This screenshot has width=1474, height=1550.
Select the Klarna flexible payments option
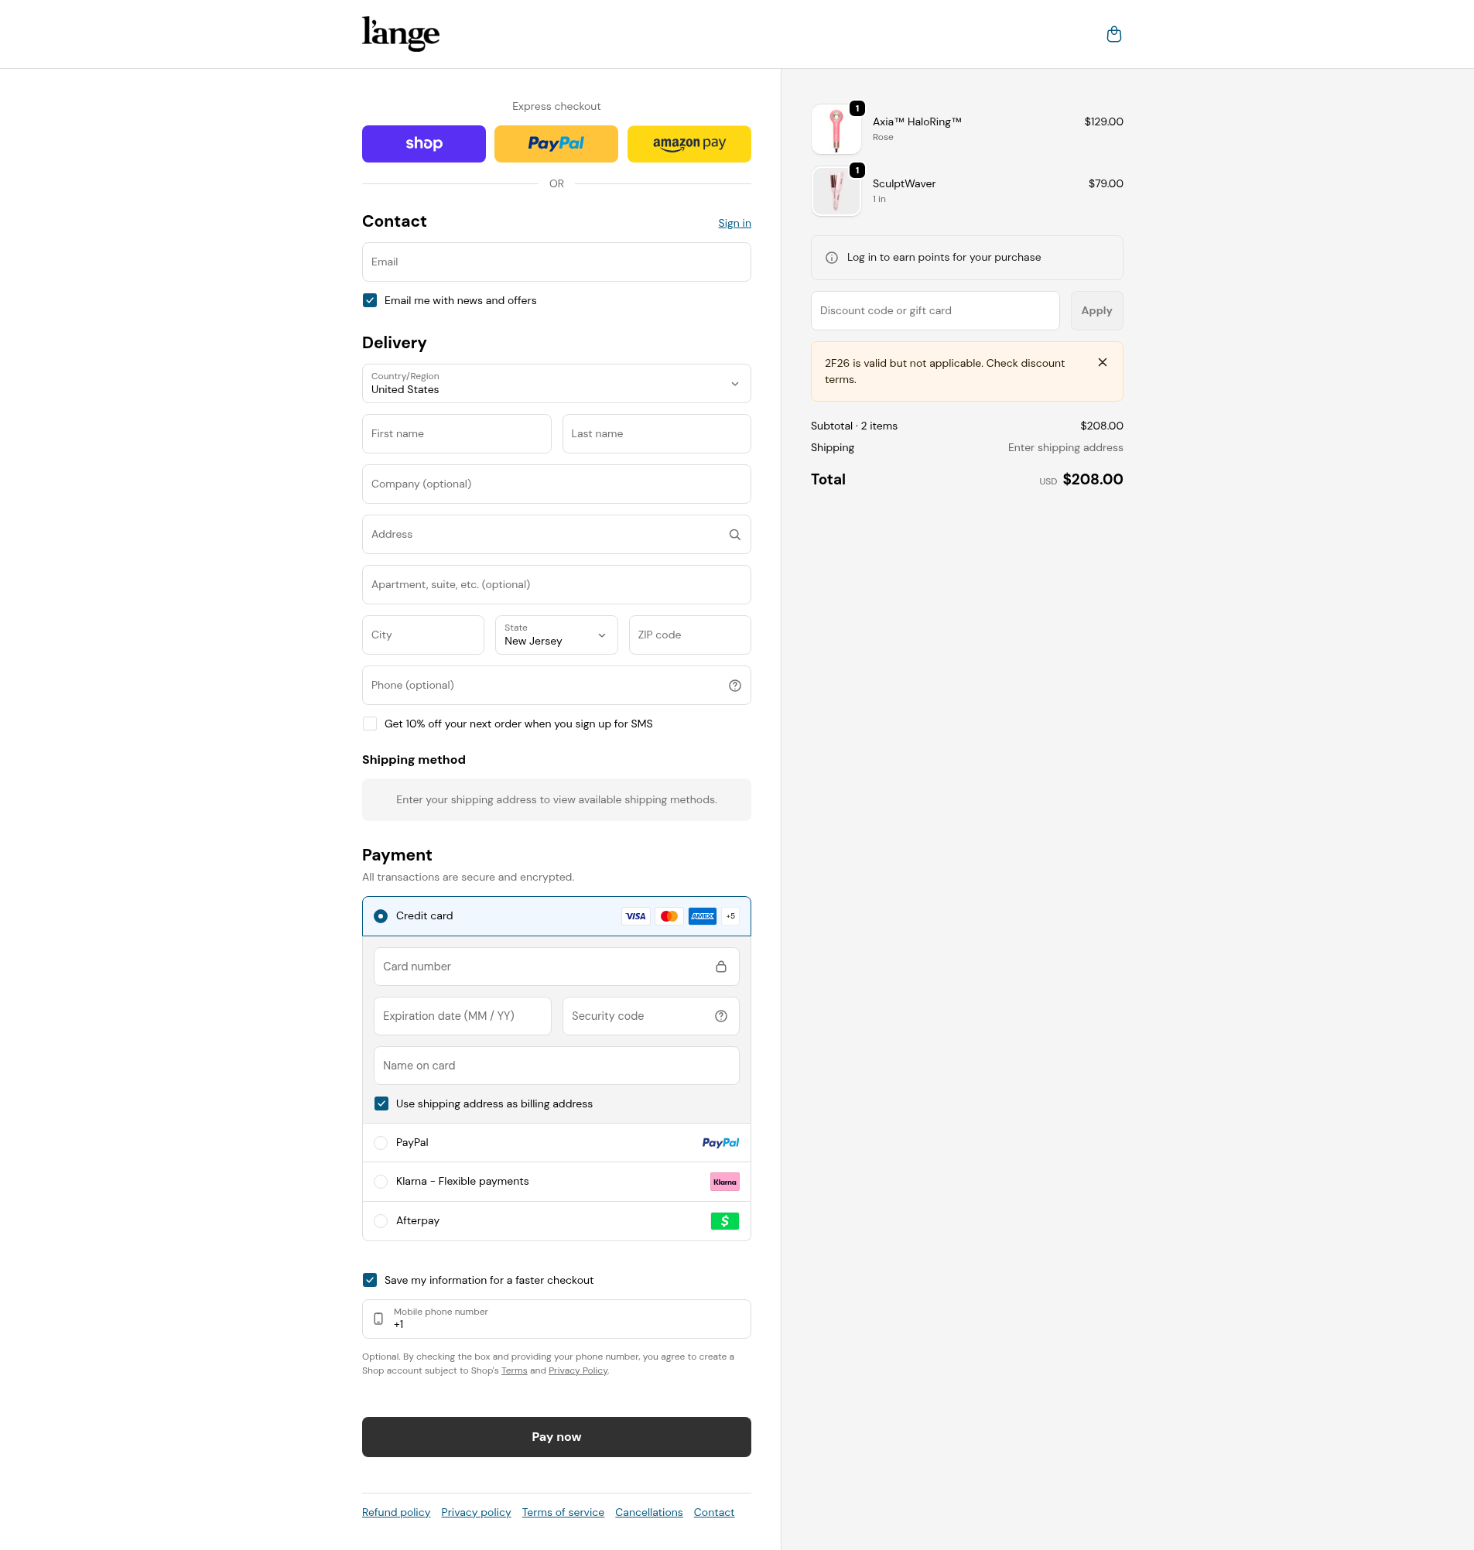pos(381,1182)
